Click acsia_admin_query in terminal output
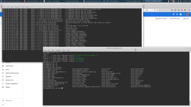The image size is (191, 107). 49,76
